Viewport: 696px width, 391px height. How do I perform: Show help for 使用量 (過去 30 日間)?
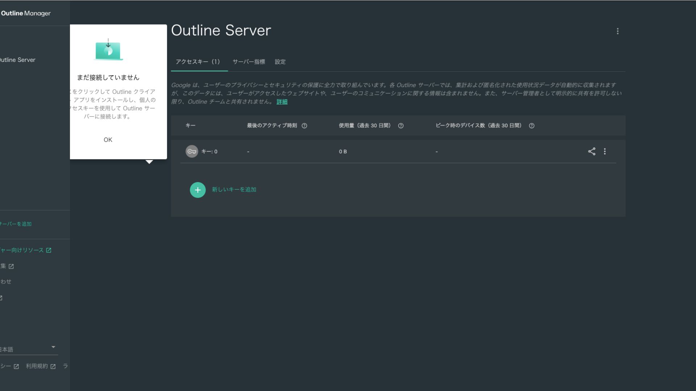click(401, 126)
